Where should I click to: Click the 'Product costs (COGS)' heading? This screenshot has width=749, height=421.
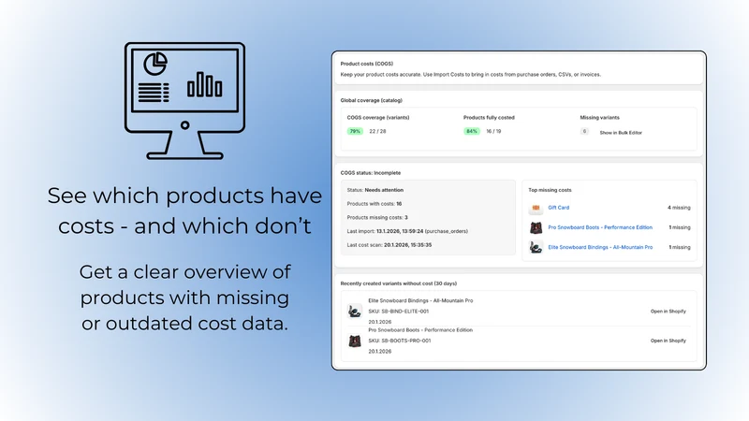click(x=366, y=64)
